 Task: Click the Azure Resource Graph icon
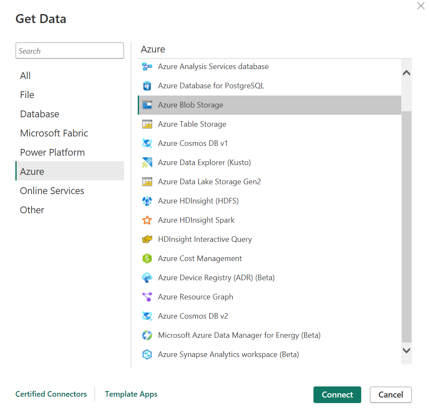[x=147, y=297]
